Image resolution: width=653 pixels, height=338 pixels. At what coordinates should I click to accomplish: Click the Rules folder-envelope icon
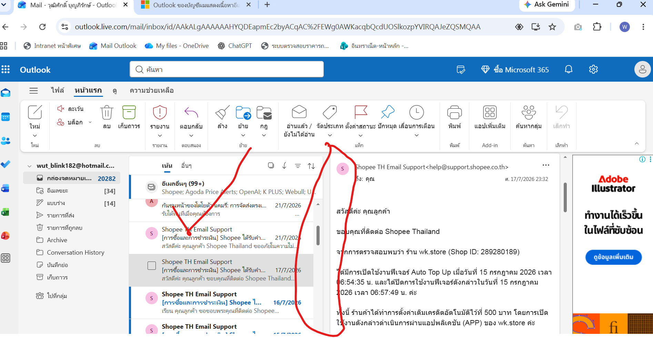264,112
